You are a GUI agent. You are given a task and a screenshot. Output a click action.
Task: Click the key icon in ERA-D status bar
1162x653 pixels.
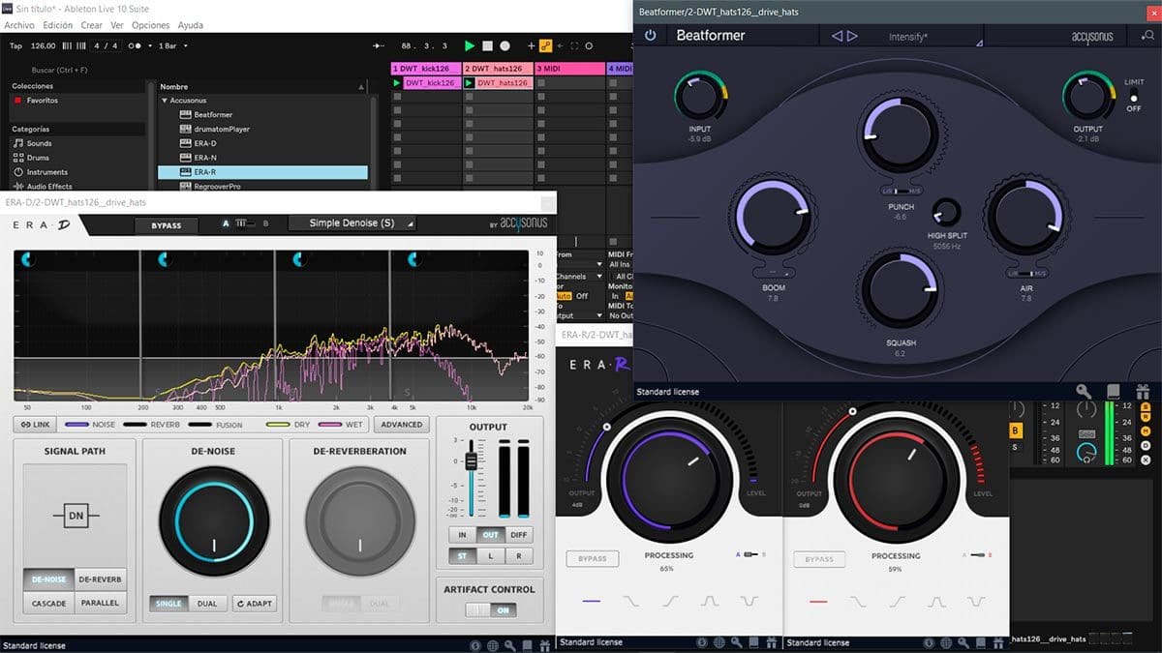[x=509, y=645]
